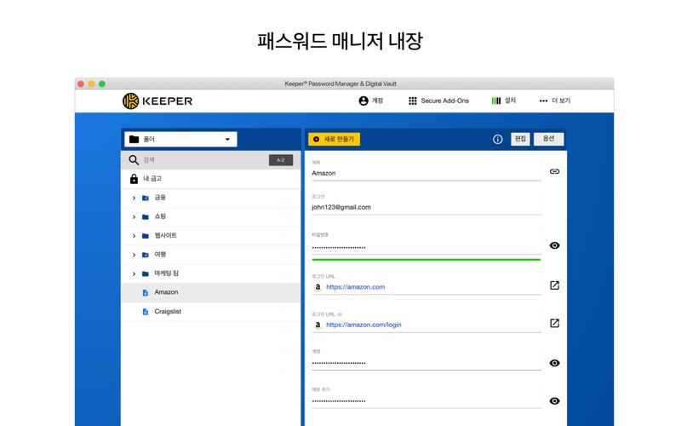
Task: Reveal the second-to-last masked field
Action: click(554, 363)
